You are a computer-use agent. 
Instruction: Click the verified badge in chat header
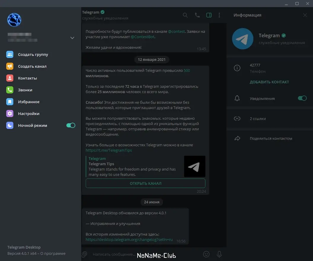pyautogui.click(x=103, y=12)
